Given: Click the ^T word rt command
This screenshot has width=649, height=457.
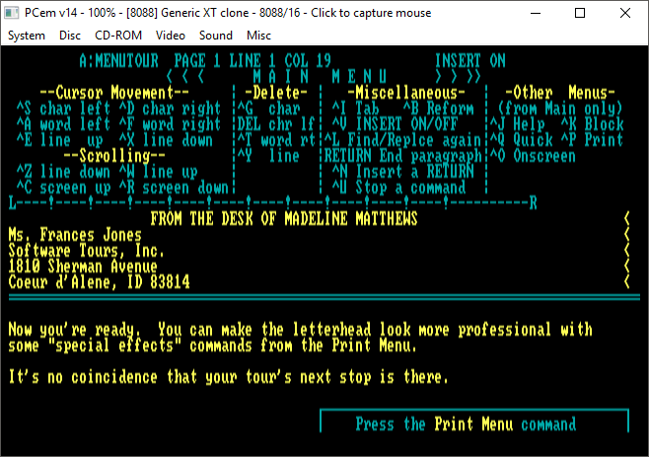Looking at the screenshot, I should [276, 140].
